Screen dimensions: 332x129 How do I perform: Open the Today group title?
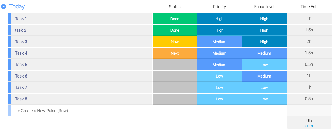tap(17, 7)
